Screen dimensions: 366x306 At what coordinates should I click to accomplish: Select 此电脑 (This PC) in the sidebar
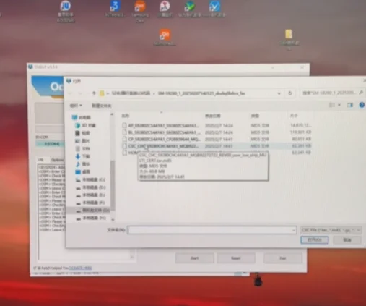(82, 117)
